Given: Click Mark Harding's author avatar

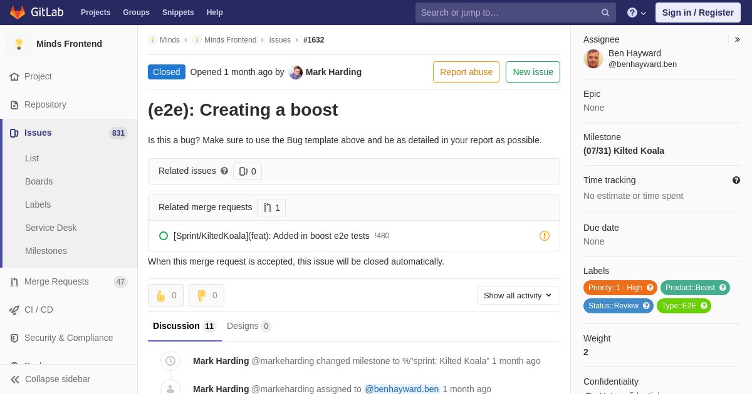Looking at the screenshot, I should pos(296,73).
